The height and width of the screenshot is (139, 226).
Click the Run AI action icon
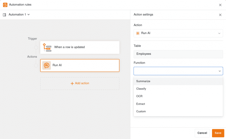47,65
